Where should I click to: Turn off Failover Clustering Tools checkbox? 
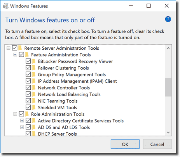click(x=28, y=68)
